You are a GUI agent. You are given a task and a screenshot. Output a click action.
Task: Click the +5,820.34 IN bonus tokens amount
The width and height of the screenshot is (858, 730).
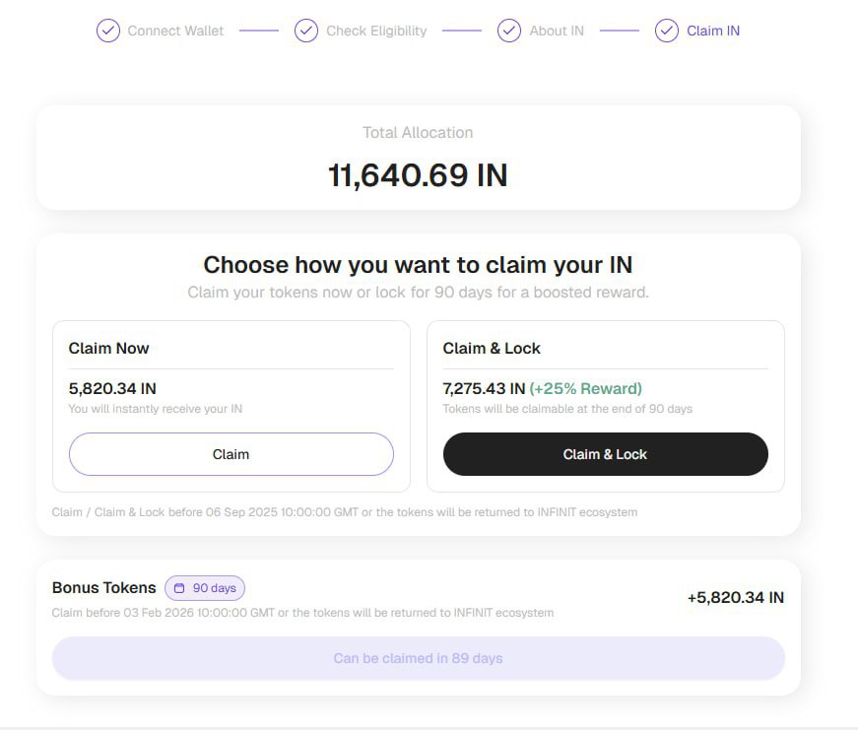point(735,597)
